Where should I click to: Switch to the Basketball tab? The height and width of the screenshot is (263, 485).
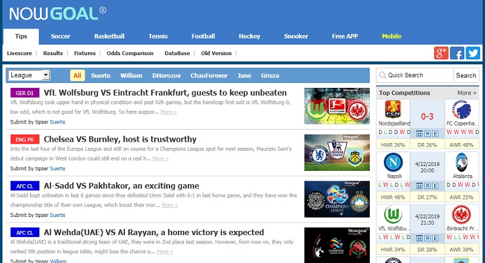coord(110,36)
